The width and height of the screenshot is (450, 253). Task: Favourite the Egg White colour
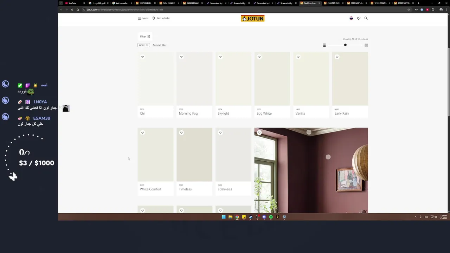259,57
